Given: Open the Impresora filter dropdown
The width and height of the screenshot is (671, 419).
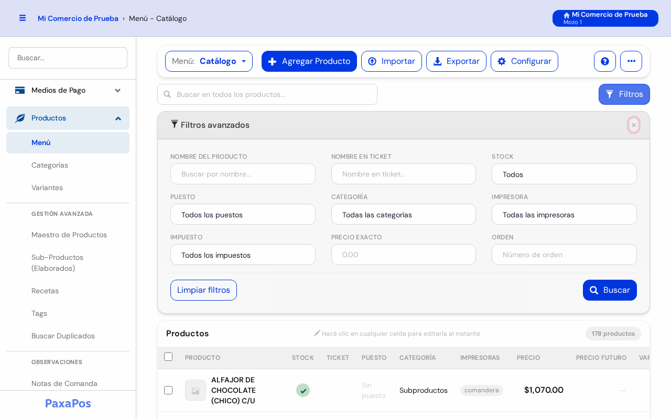Looking at the screenshot, I should (564, 214).
